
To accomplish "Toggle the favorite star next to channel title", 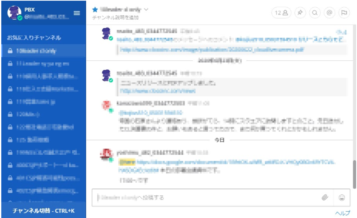I will pos(95,9).
